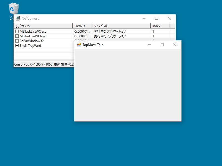The height and width of the screenshot is (166, 222).
Task: Enable the ReBarWindow32 checkbox
Action: pos(17,41)
